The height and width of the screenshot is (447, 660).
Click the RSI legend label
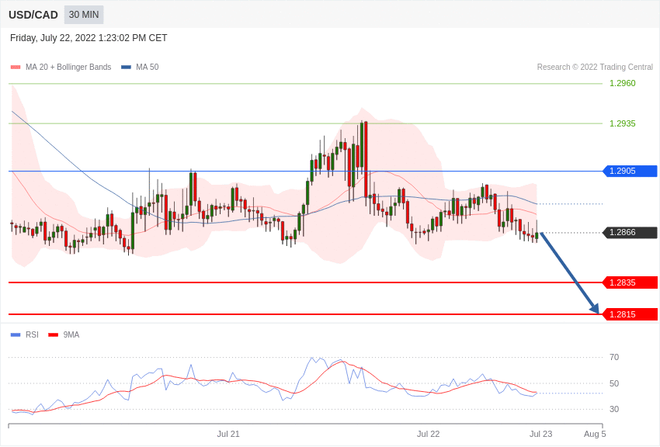[32, 334]
